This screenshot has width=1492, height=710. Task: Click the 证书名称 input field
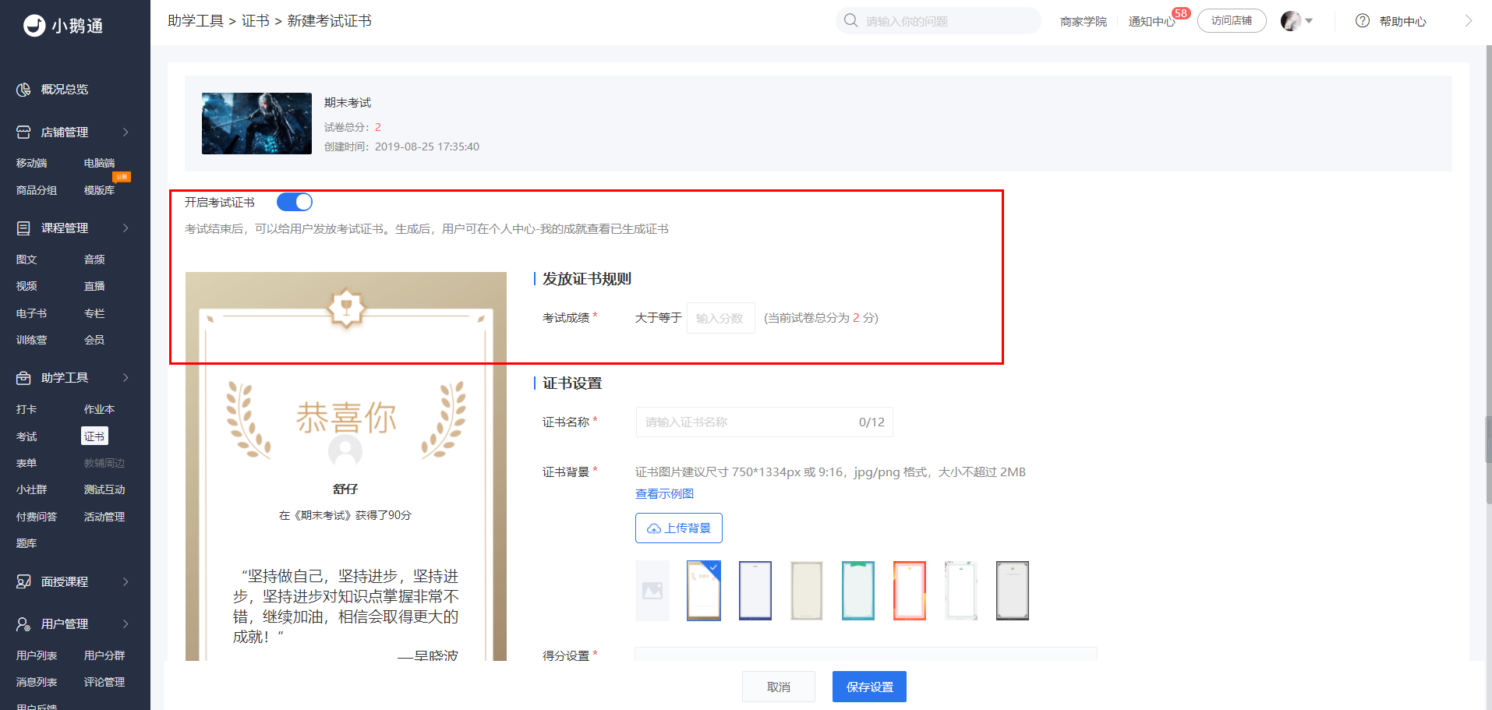(765, 422)
